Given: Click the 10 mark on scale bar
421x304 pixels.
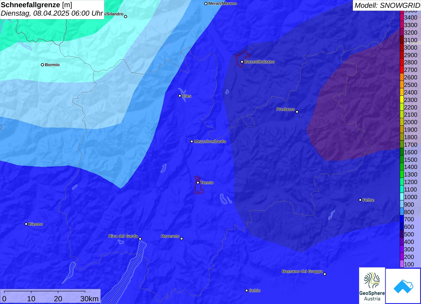Looking at the screenshot, I should [x=31, y=299].
